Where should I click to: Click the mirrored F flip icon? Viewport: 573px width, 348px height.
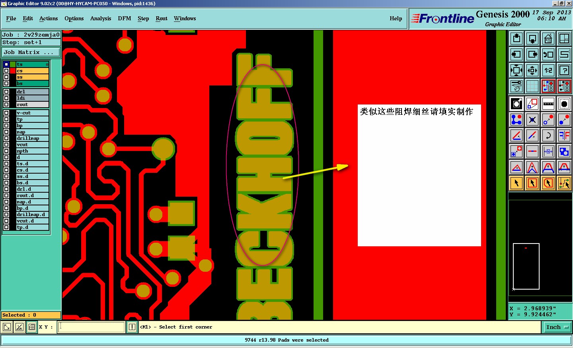coord(564,135)
